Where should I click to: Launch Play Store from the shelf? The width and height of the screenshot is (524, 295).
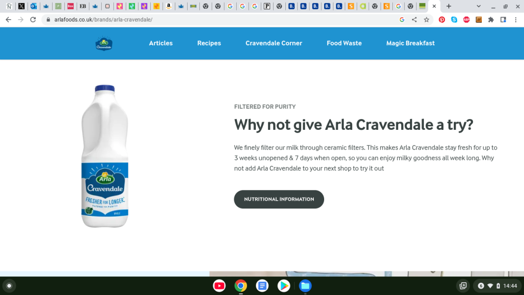click(x=284, y=286)
